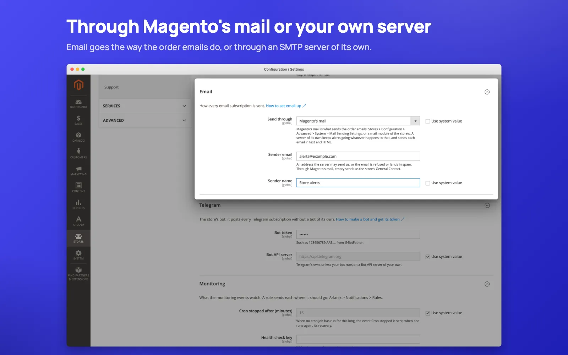Collapse the Email section circle icon
This screenshot has width=568, height=355.
(487, 92)
